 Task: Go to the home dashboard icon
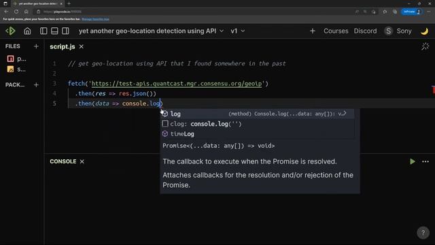coord(27,31)
